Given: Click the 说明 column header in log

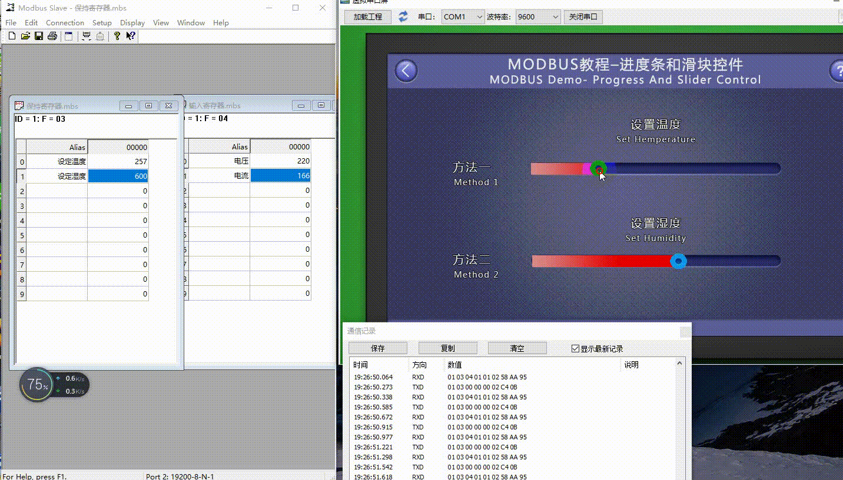Looking at the screenshot, I should pyautogui.click(x=647, y=365).
